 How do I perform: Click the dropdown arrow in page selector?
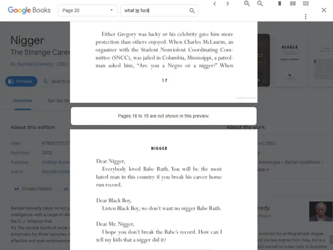(x=112, y=10)
